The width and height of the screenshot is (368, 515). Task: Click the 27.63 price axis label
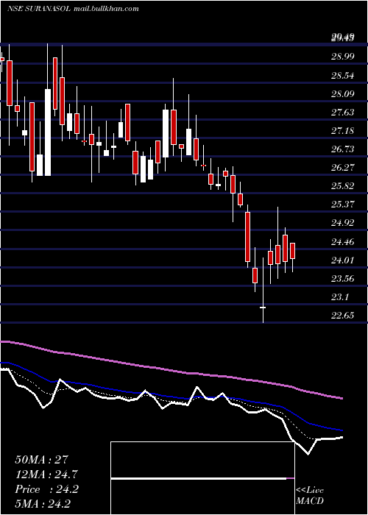pyautogui.click(x=343, y=113)
